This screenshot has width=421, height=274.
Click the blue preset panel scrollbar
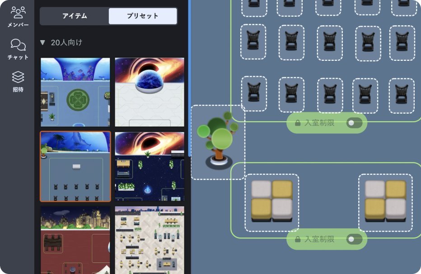point(190,78)
